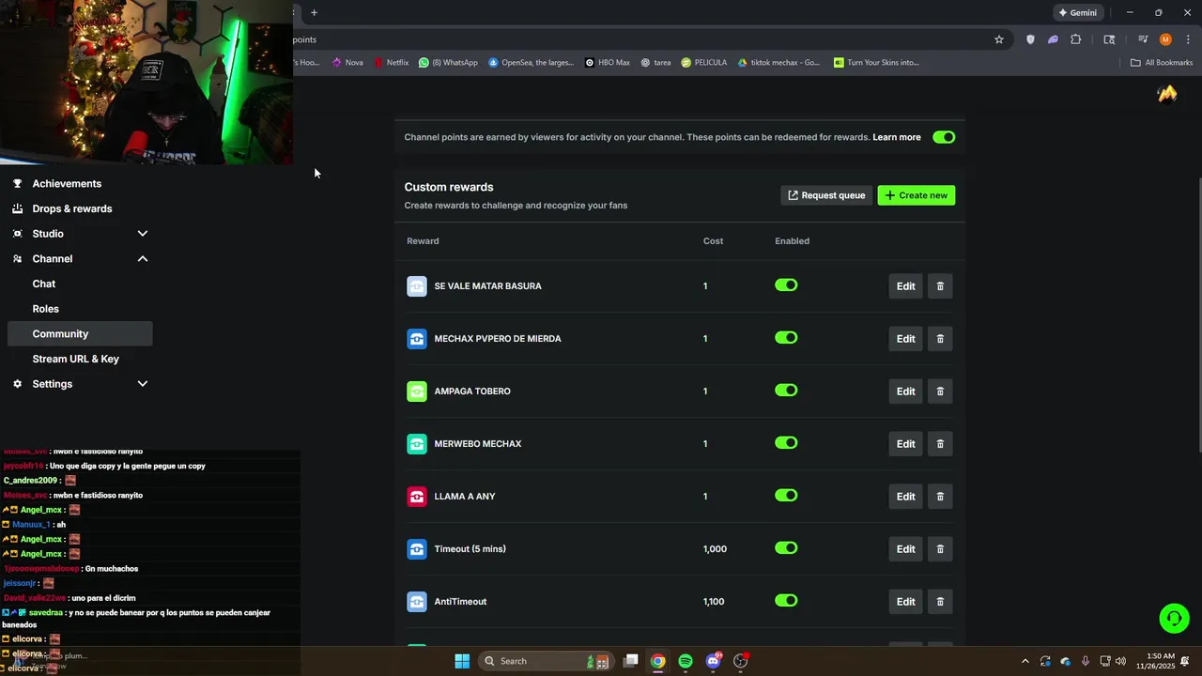This screenshot has width=1202, height=676.
Task: Open the Request queue
Action: tap(826, 195)
